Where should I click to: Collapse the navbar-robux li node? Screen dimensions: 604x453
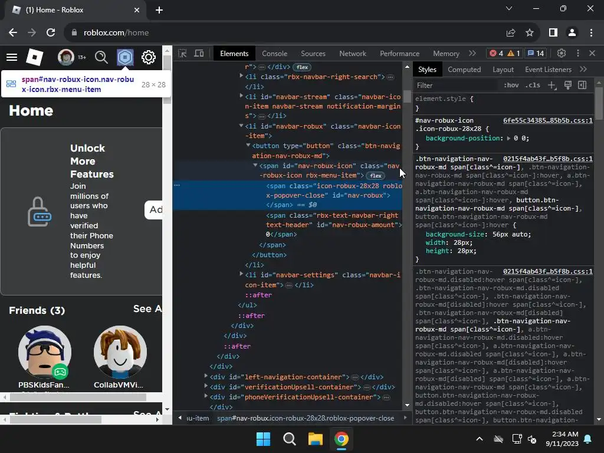241,126
